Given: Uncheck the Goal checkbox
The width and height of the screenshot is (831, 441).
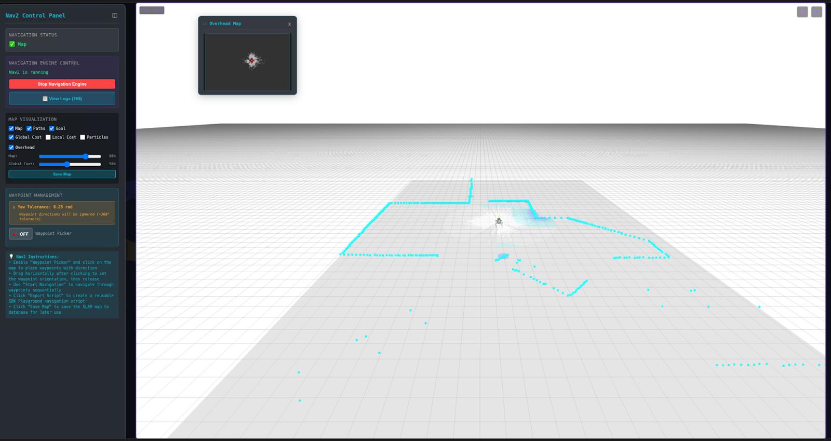Looking at the screenshot, I should (x=52, y=128).
